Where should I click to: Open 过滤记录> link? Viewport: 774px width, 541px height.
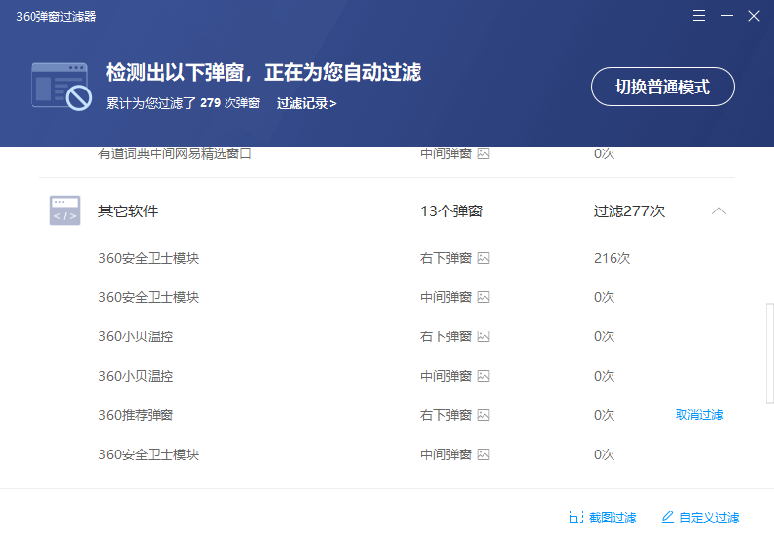[x=306, y=103]
